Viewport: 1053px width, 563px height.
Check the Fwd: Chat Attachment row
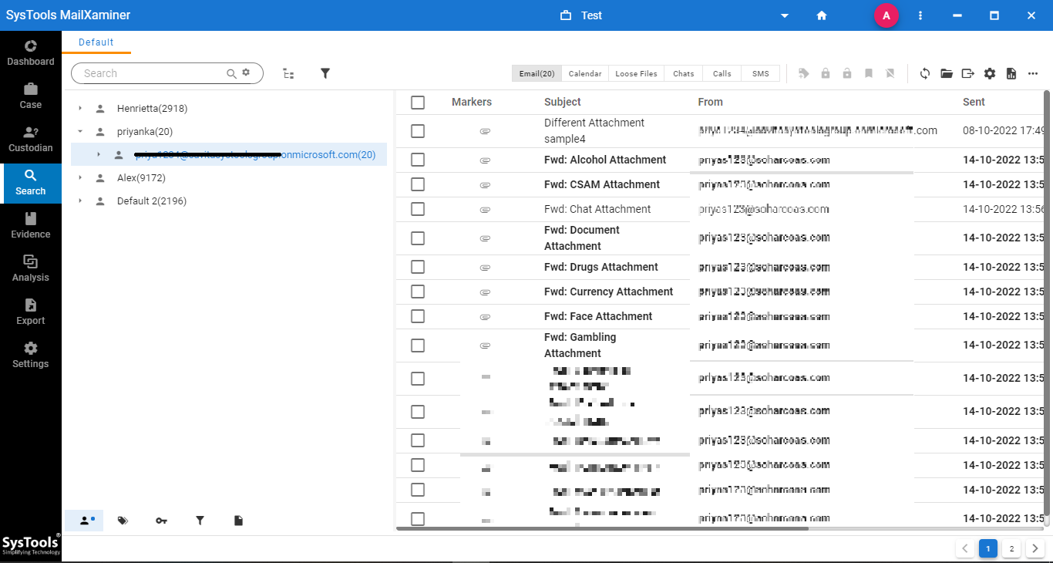point(418,209)
